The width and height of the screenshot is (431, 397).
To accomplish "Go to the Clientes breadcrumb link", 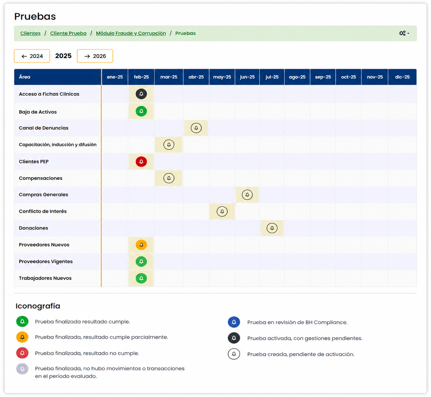I will (30, 33).
